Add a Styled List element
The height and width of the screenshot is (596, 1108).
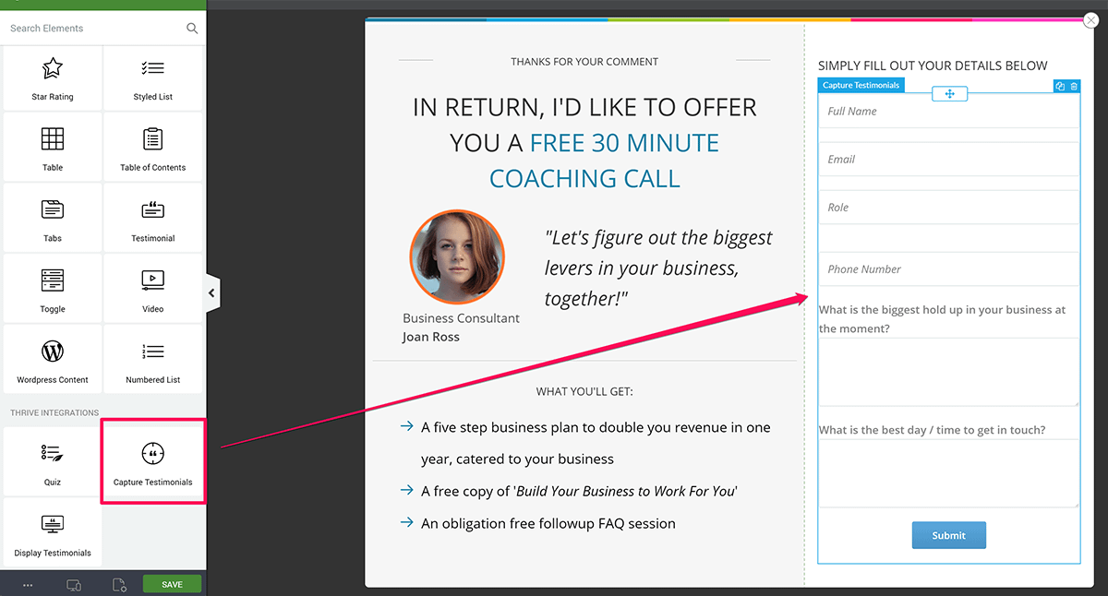tap(152, 78)
